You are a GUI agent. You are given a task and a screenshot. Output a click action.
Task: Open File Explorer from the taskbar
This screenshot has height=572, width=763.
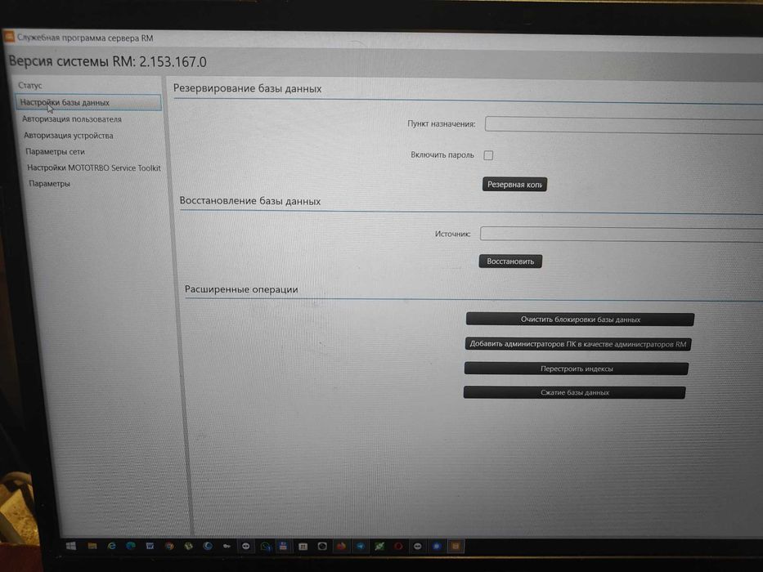point(92,546)
